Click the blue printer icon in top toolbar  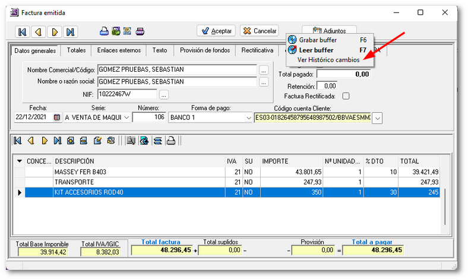click(x=104, y=31)
